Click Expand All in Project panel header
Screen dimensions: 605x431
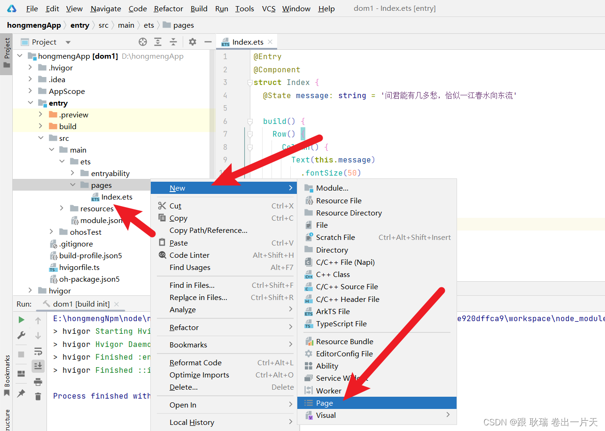coord(158,42)
